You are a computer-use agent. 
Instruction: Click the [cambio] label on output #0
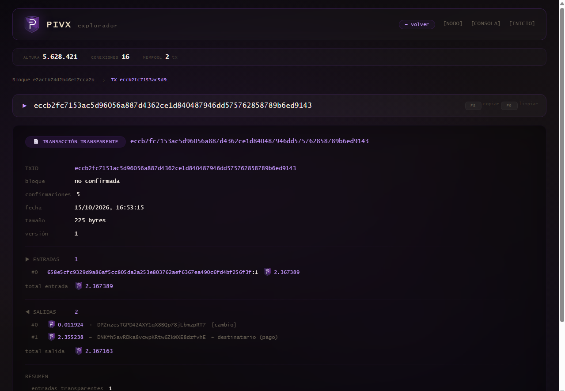(224, 325)
